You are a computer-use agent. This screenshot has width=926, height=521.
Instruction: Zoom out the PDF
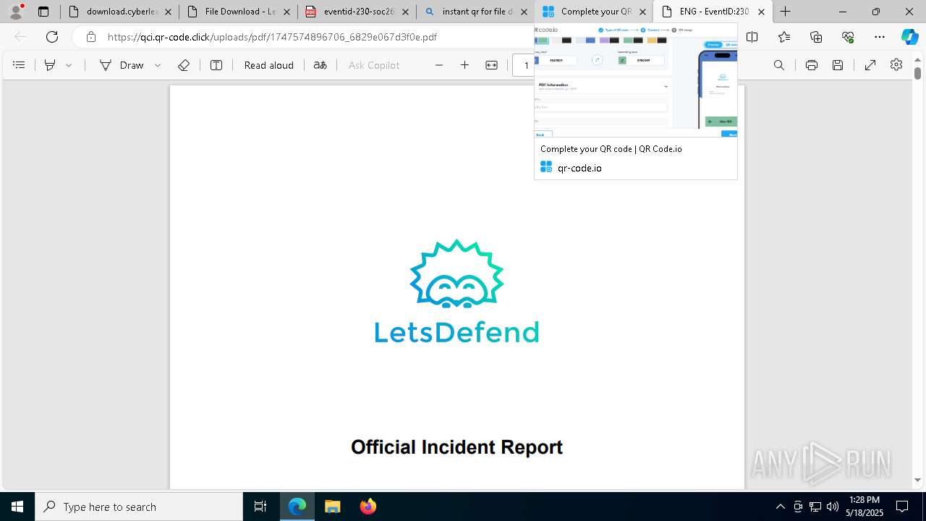439,65
